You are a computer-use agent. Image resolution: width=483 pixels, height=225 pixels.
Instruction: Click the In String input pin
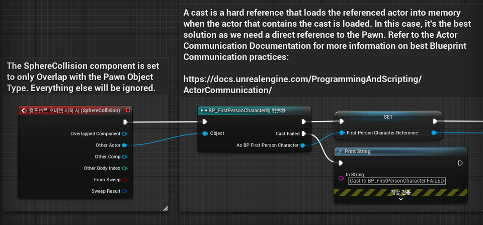point(341,178)
